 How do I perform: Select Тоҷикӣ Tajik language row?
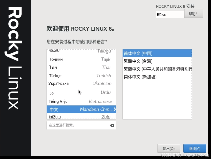[81, 59]
